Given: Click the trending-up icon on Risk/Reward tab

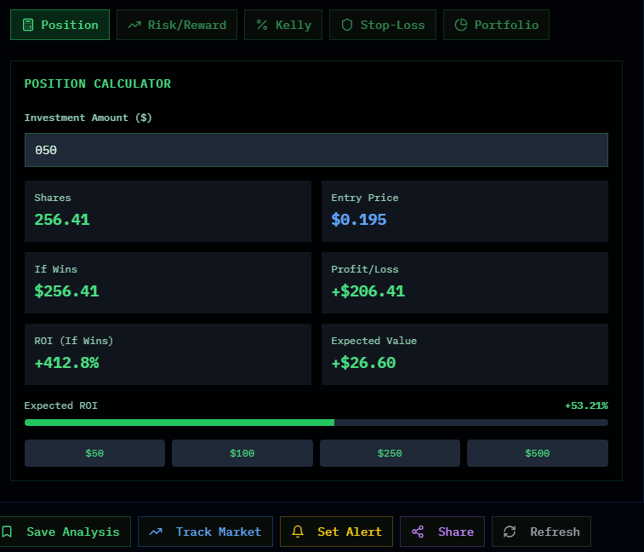Looking at the screenshot, I should 134,25.
